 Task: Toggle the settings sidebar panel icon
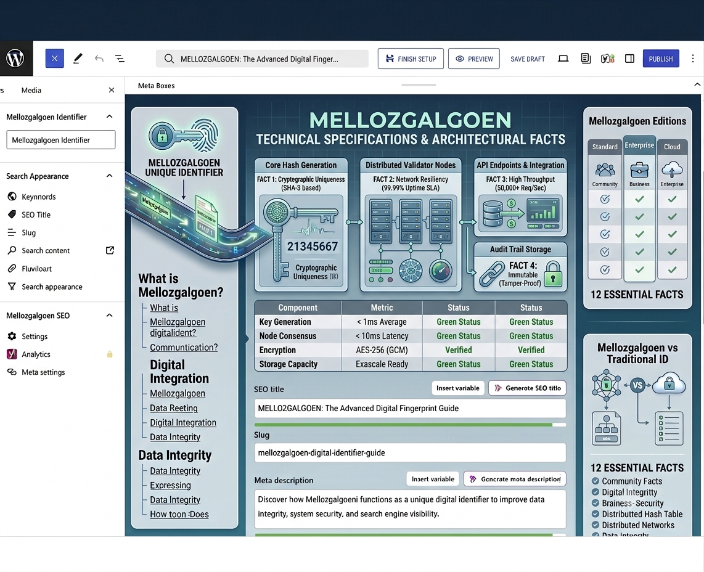point(629,59)
